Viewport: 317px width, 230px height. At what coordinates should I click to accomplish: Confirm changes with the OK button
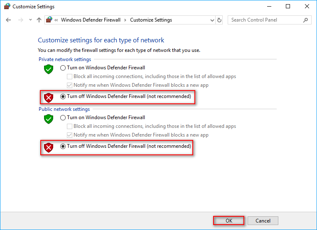[229, 220]
